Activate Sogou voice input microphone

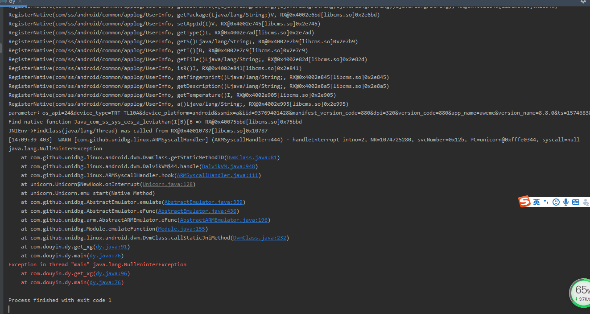tap(565, 202)
